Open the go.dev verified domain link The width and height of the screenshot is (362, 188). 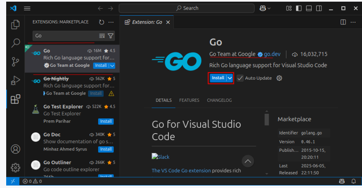click(x=272, y=54)
